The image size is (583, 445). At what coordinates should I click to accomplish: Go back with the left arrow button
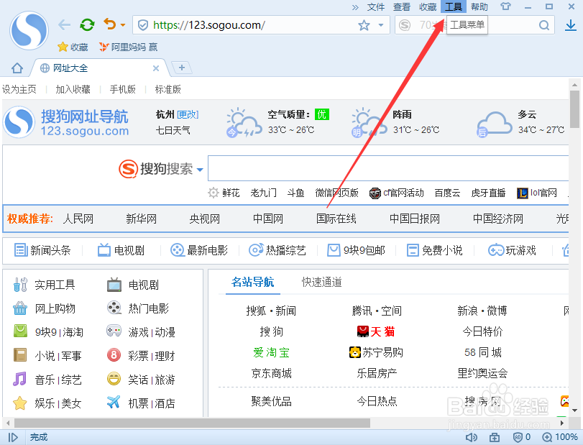(64, 25)
